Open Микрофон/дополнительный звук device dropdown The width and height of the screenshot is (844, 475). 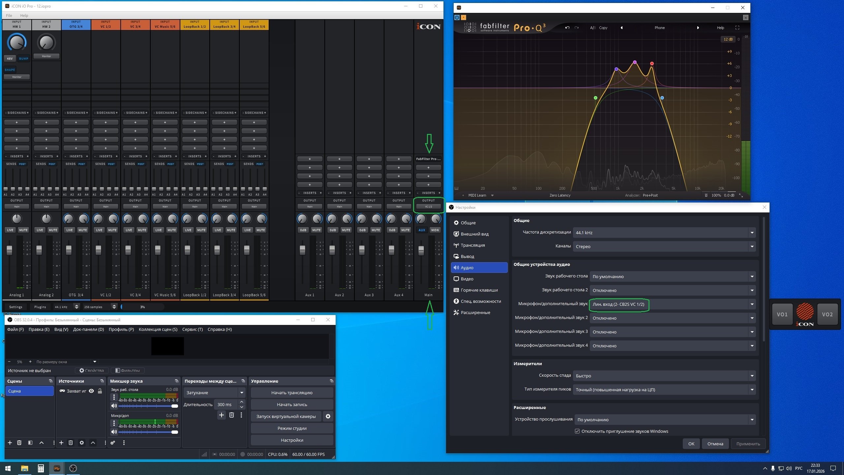(x=672, y=304)
